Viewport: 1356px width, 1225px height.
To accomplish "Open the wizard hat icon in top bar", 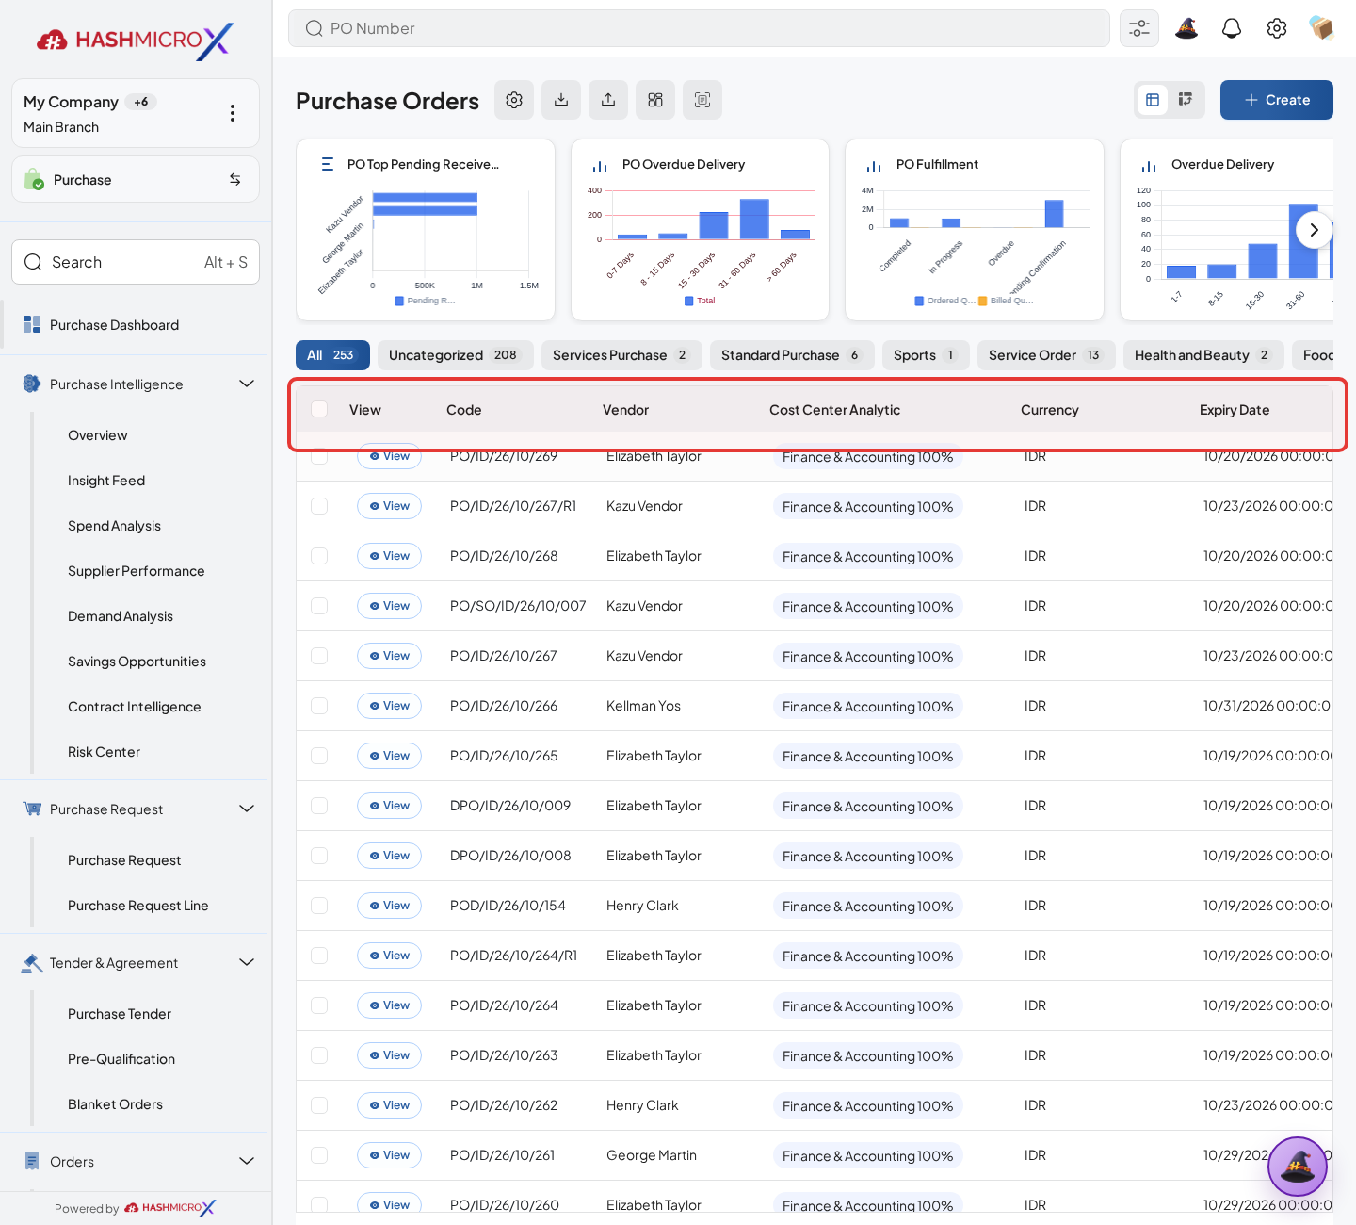I will click(1186, 28).
